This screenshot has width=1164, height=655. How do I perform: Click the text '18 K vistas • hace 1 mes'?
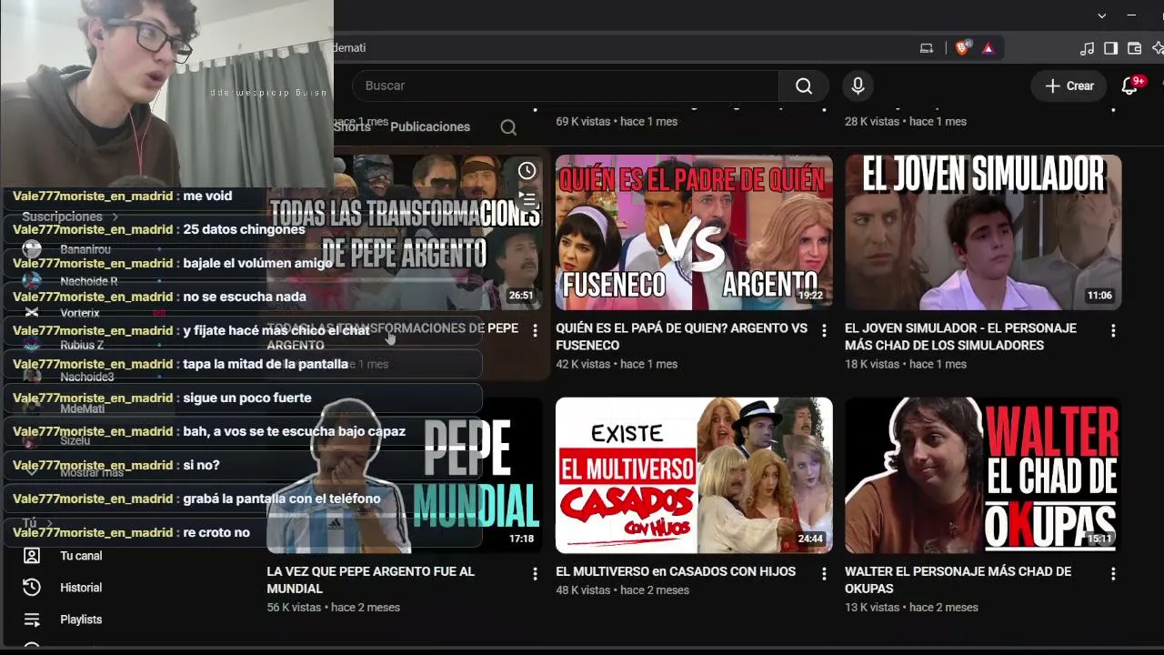tap(906, 364)
